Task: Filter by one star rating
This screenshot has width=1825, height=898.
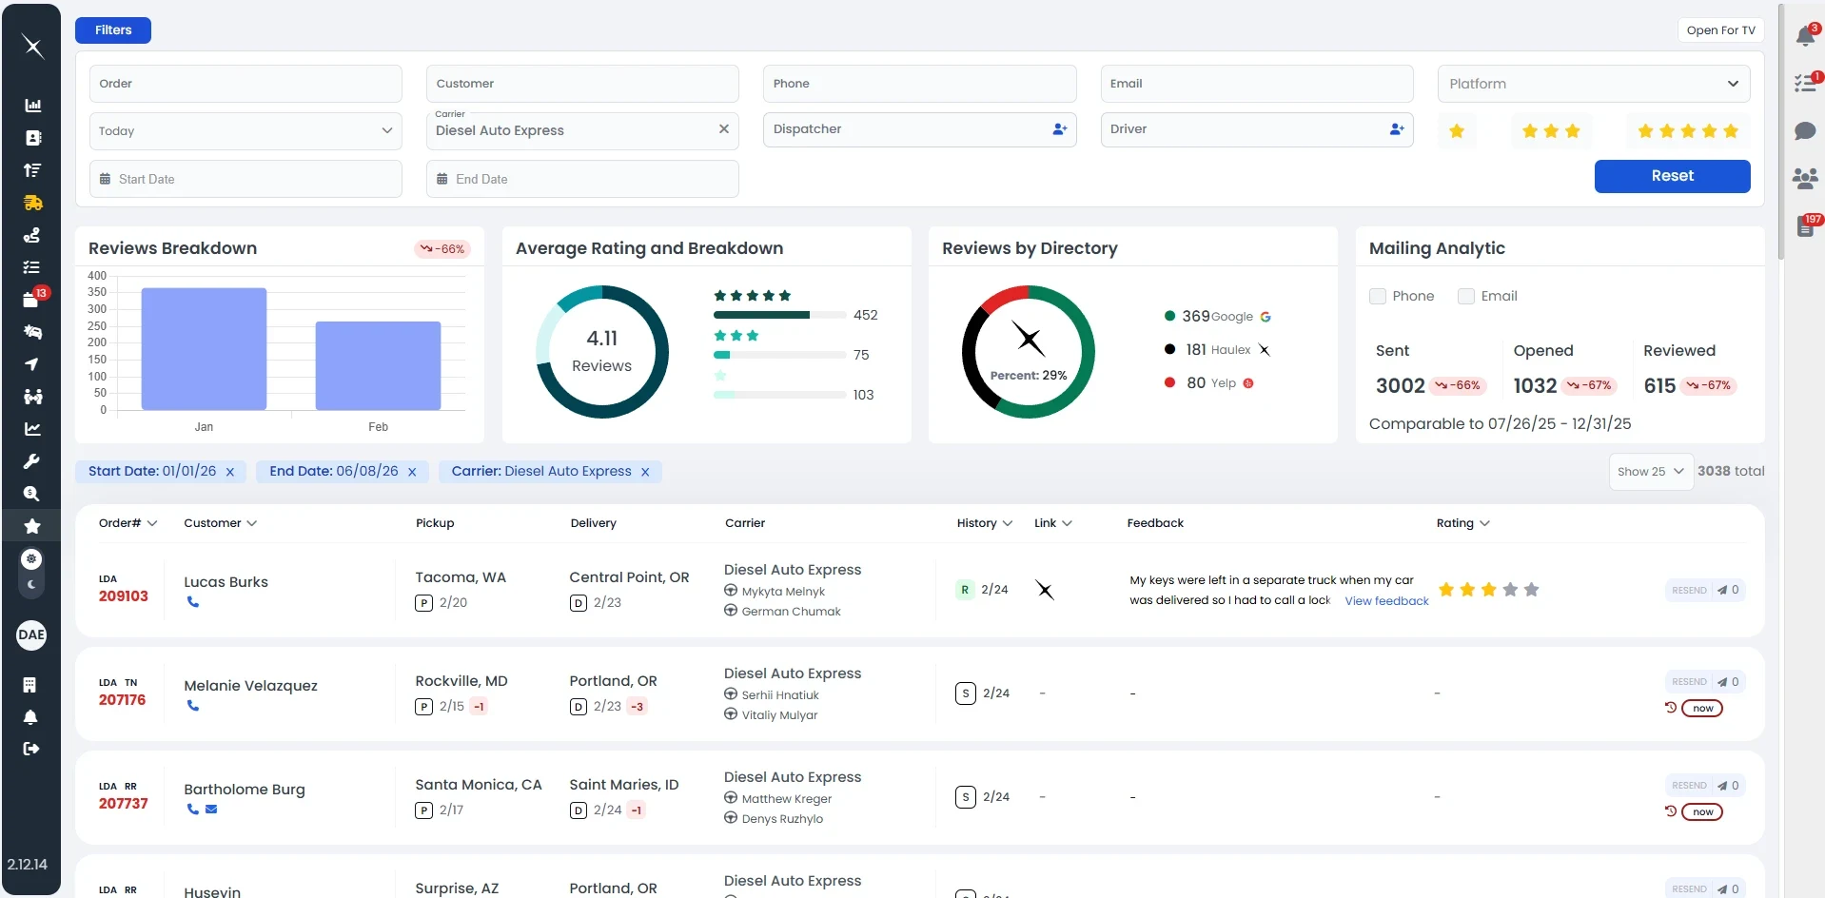Action: click(x=1457, y=131)
